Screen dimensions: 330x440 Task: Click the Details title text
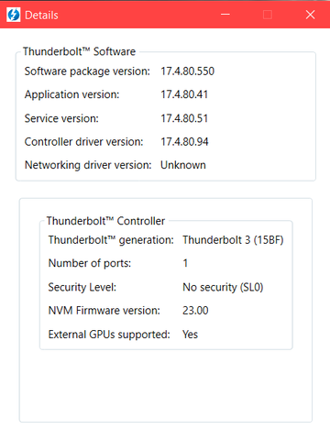[x=41, y=16]
